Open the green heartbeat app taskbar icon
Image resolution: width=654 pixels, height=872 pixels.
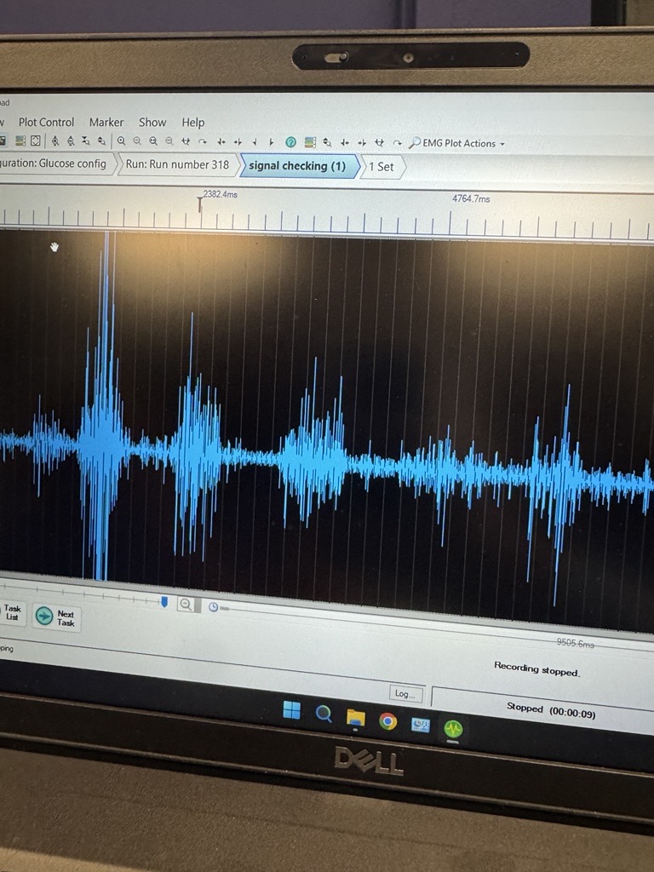(453, 729)
